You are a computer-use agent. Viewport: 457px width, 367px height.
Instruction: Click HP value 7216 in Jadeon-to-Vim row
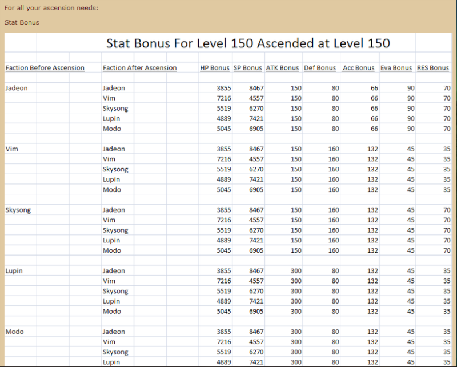[224, 98]
